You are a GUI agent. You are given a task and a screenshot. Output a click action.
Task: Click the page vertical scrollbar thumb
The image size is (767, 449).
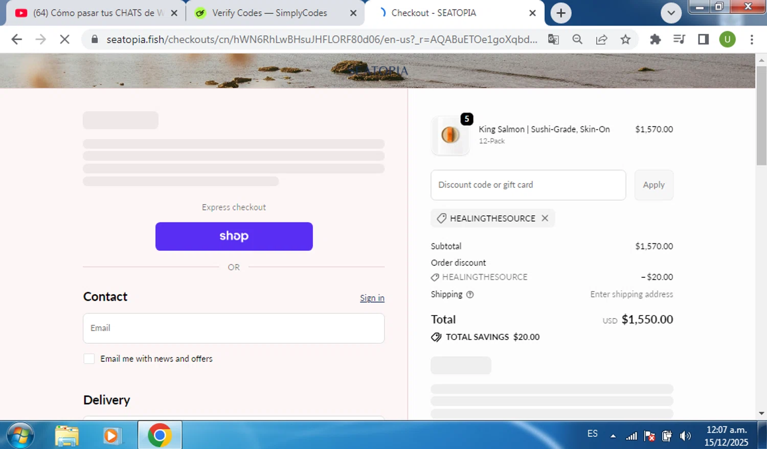click(761, 115)
